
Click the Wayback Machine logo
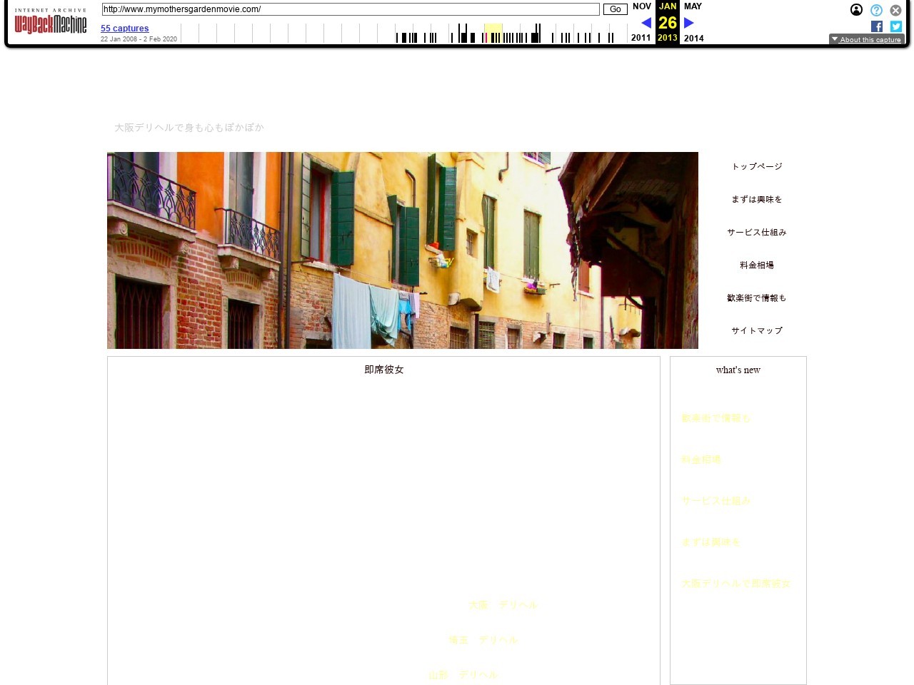coord(51,23)
